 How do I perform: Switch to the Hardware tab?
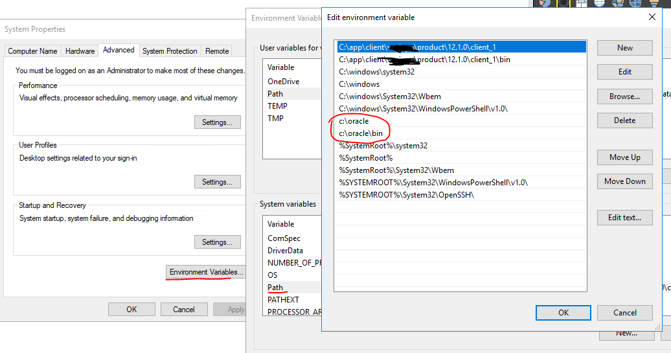click(x=80, y=51)
